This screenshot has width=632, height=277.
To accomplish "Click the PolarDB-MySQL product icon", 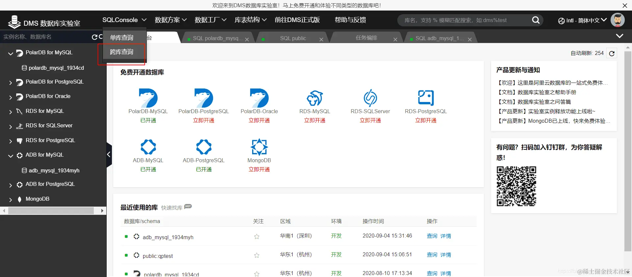I will tap(148, 98).
